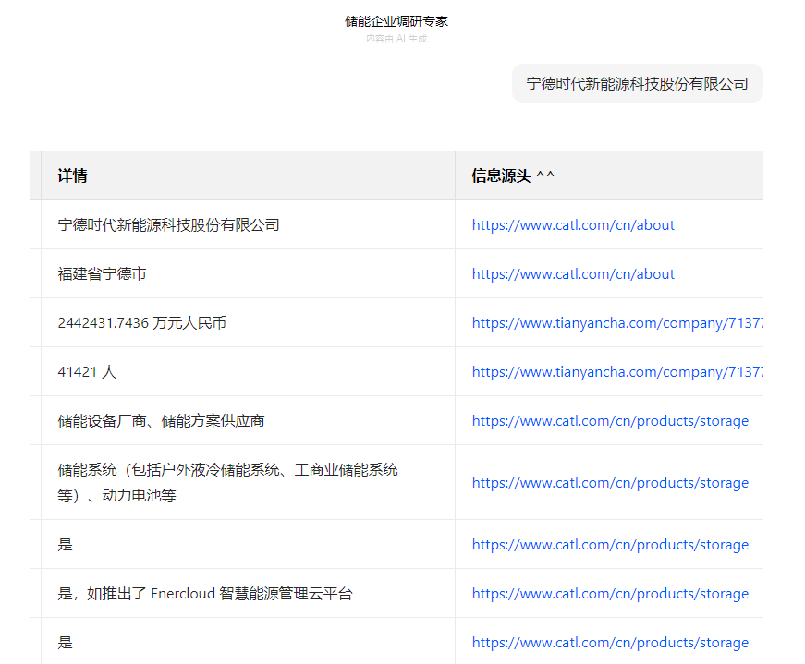
Task: Click the 储能企业调研专家 page title
Action: [396, 21]
